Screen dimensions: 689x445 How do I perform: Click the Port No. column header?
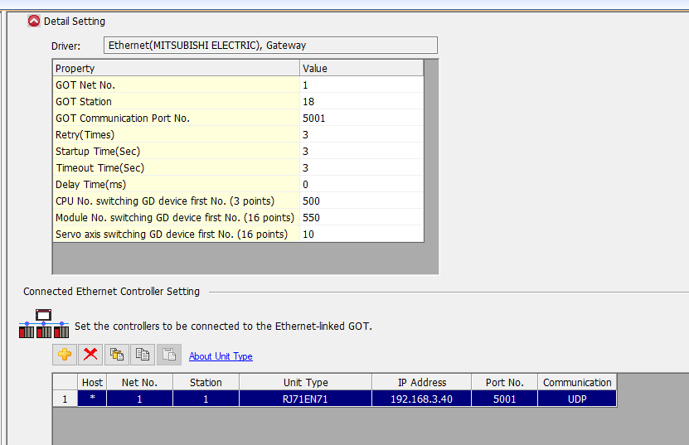click(x=504, y=382)
